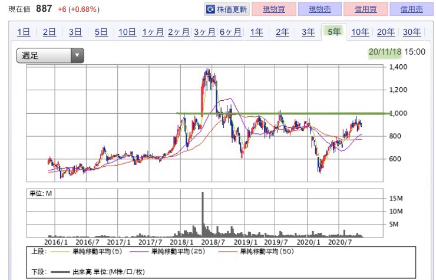Switch to the 1ヶ月 chart tab

pos(153,32)
